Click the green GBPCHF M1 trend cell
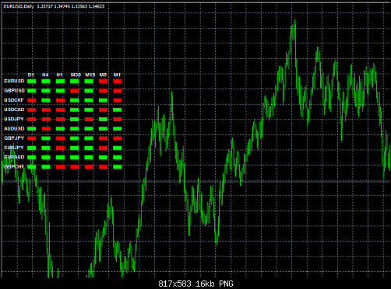The width and height of the screenshot is (391, 289). [x=118, y=167]
